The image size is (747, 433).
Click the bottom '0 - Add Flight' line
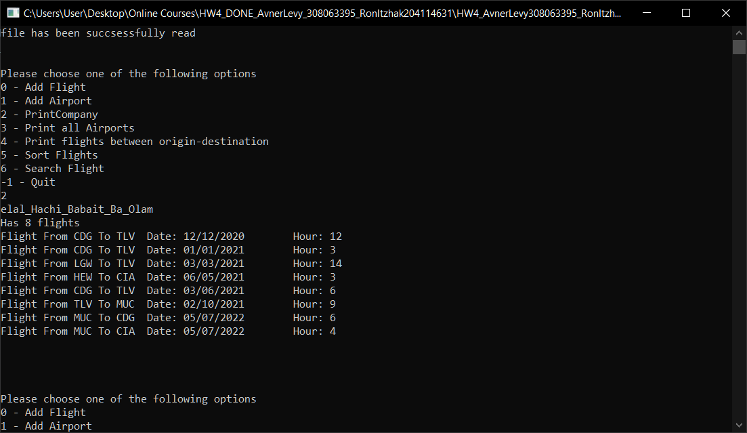(x=43, y=413)
